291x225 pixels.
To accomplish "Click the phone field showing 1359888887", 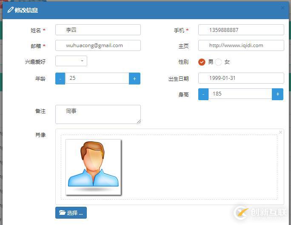I will [241, 30].
